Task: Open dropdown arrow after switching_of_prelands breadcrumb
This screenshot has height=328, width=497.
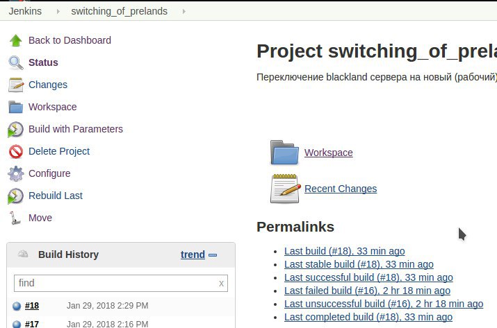Action: [x=184, y=11]
